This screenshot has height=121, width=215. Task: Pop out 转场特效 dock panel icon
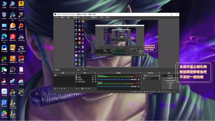click(159, 73)
